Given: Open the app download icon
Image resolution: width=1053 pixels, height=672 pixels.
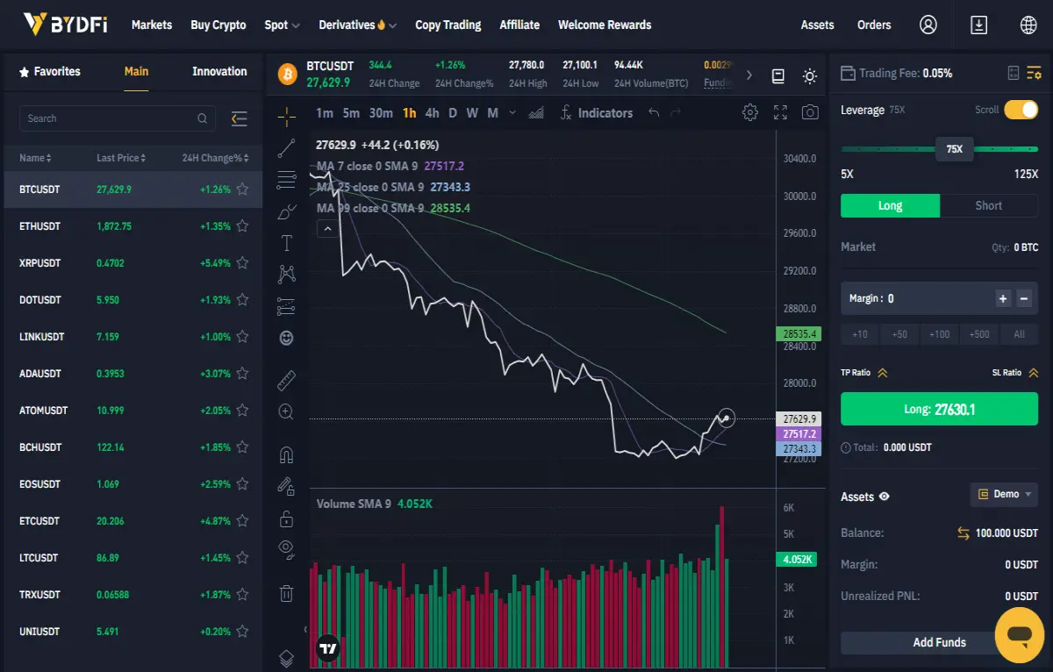Looking at the screenshot, I should (x=979, y=25).
